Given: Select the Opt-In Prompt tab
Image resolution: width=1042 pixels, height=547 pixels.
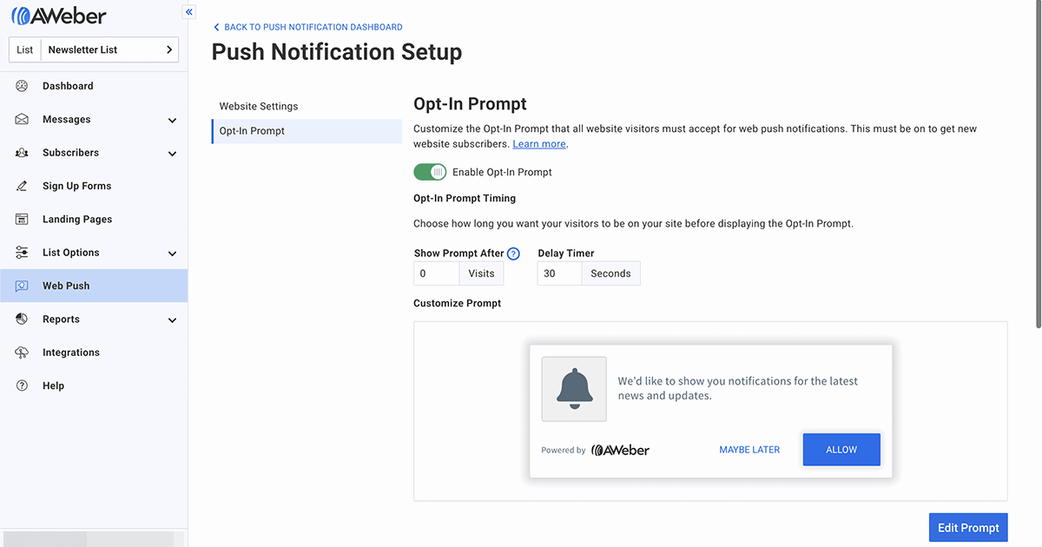Looking at the screenshot, I should coord(307,131).
